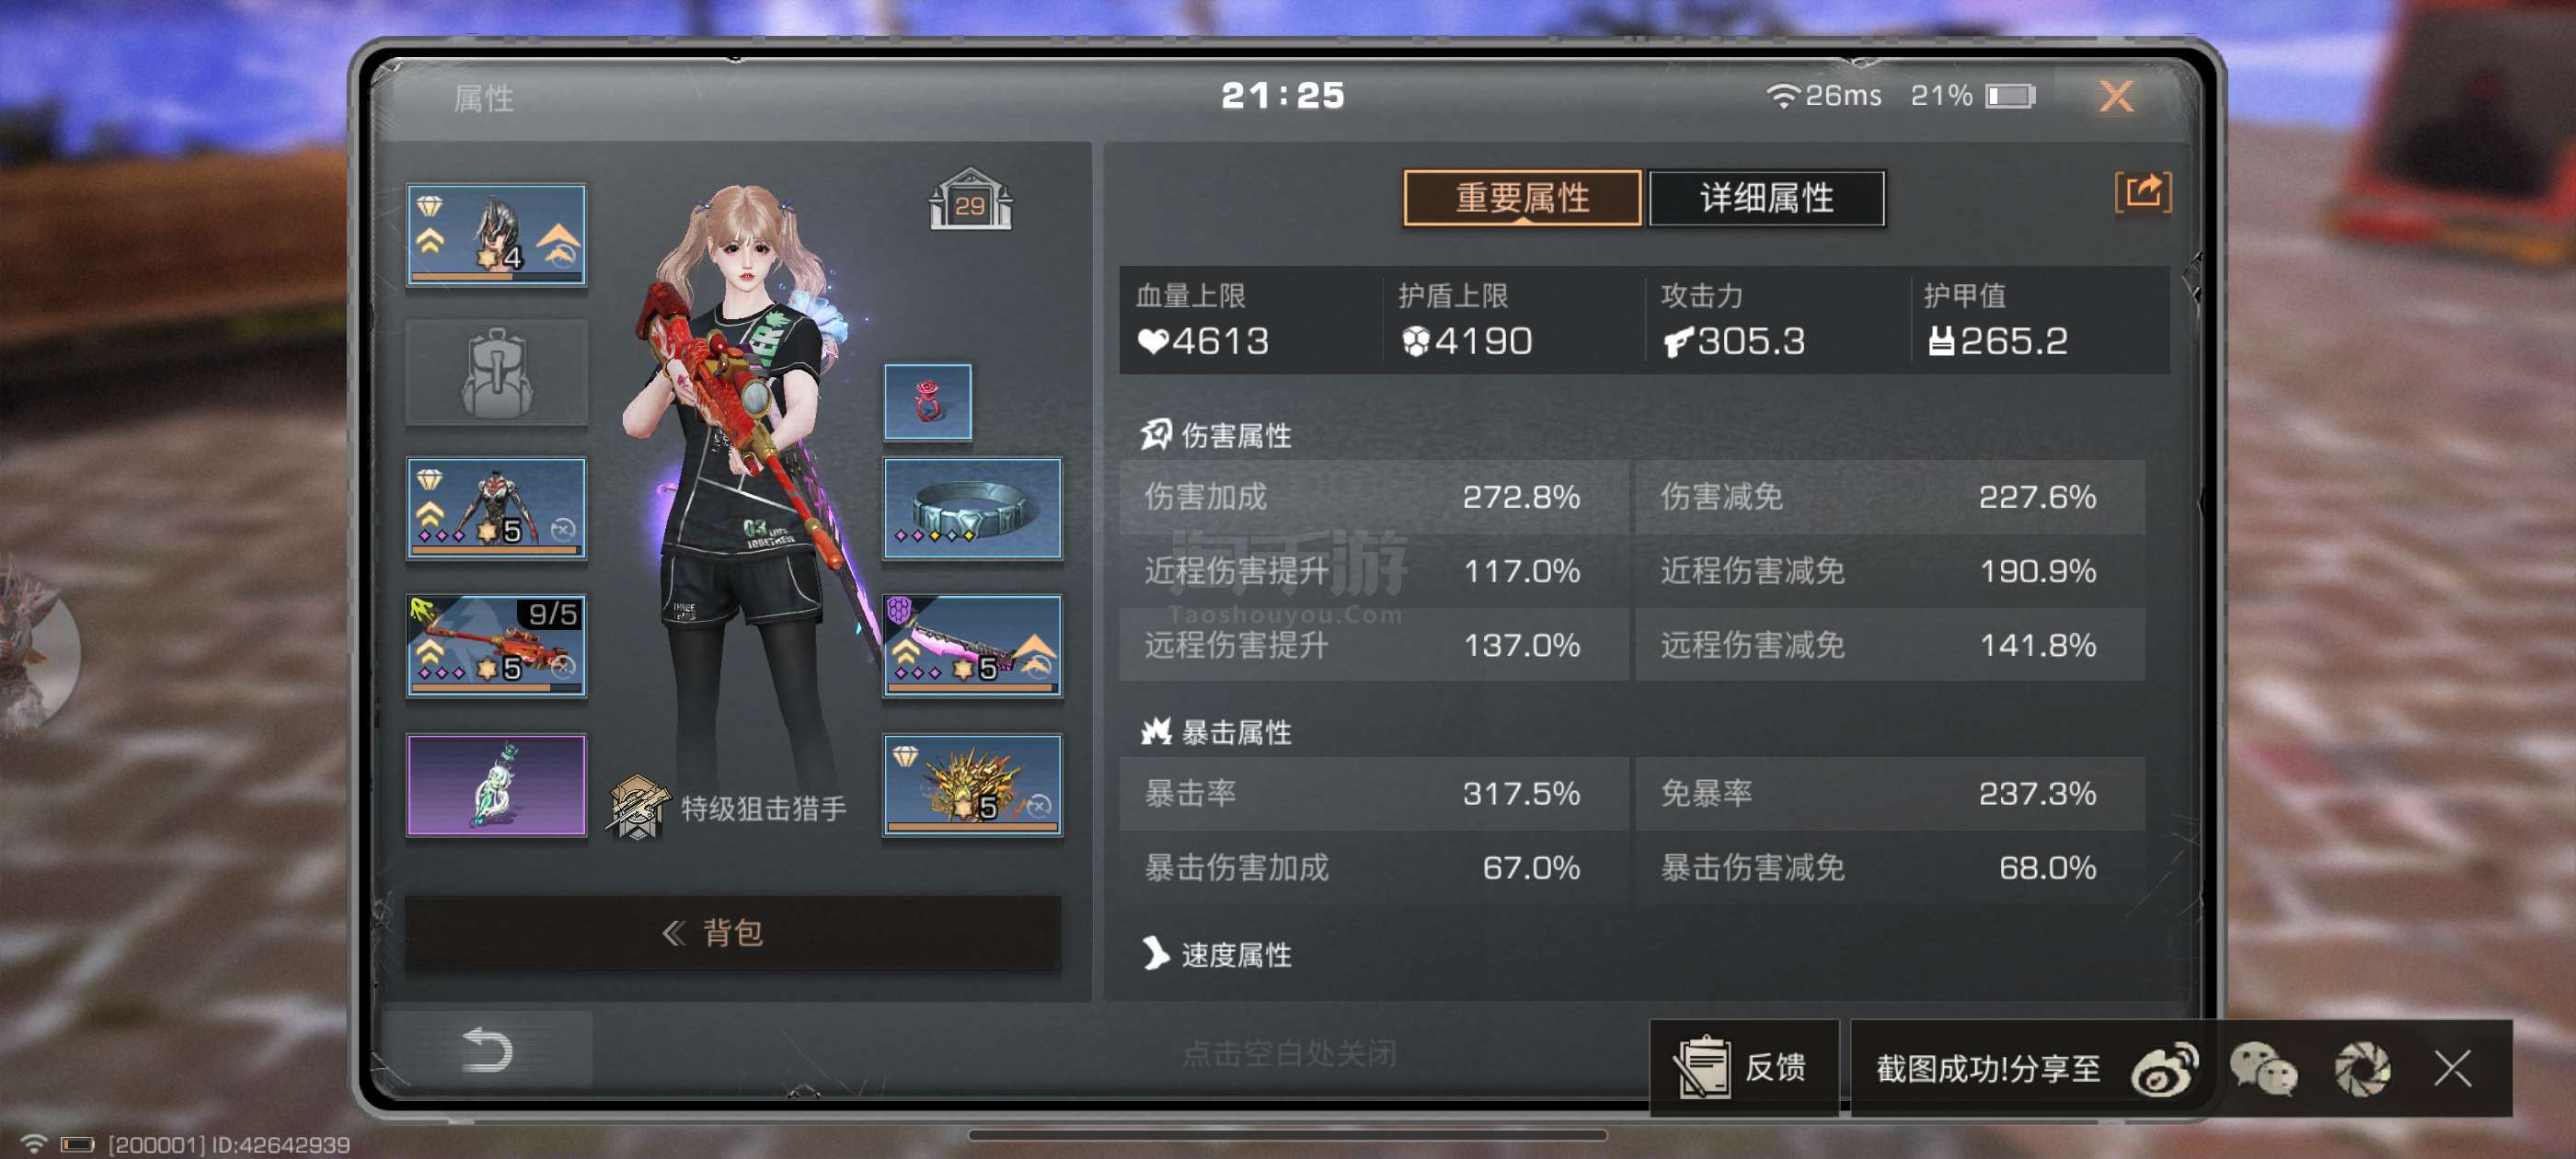Open the purple potion bottle slot
Viewport: 2576px width, 1159px height.
tap(496, 784)
